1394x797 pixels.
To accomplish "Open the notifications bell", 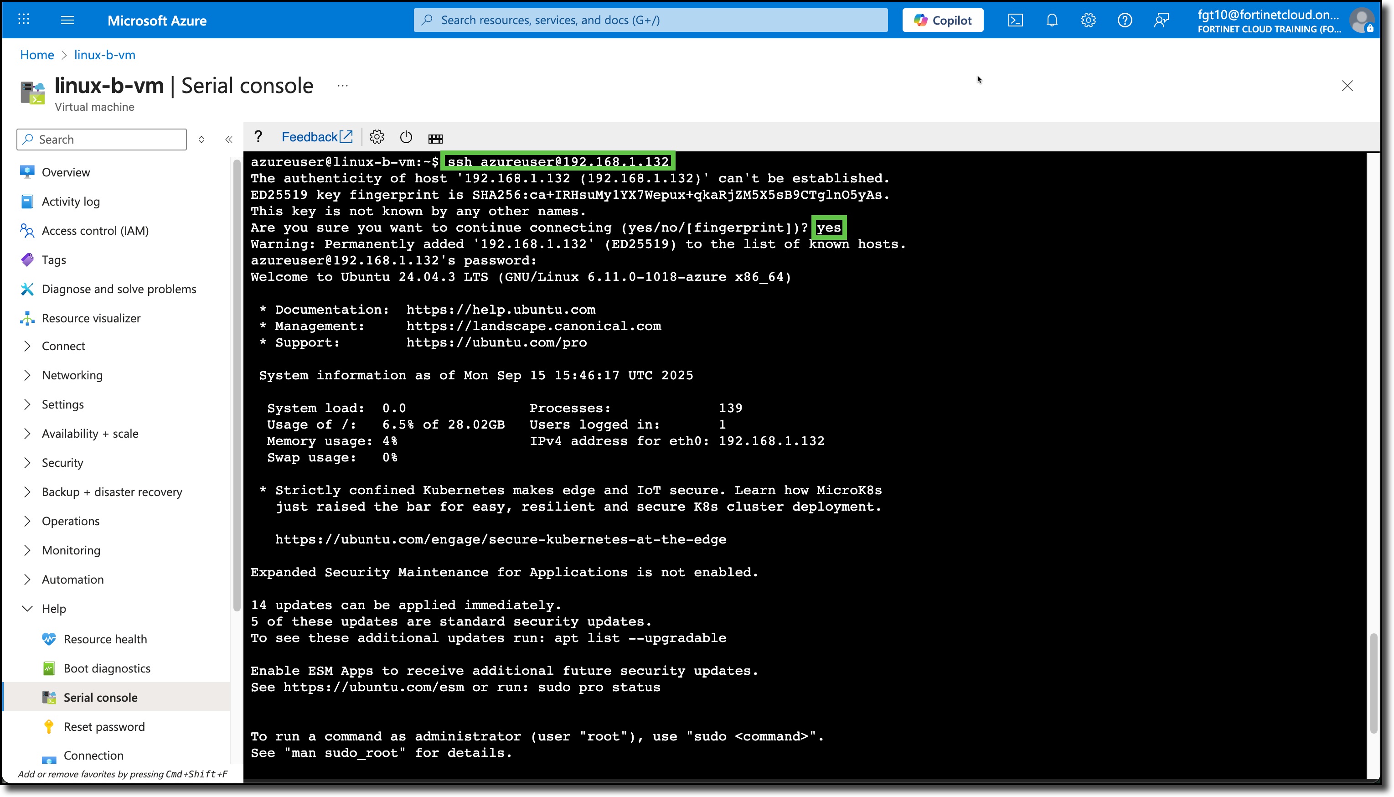I will click(1052, 20).
